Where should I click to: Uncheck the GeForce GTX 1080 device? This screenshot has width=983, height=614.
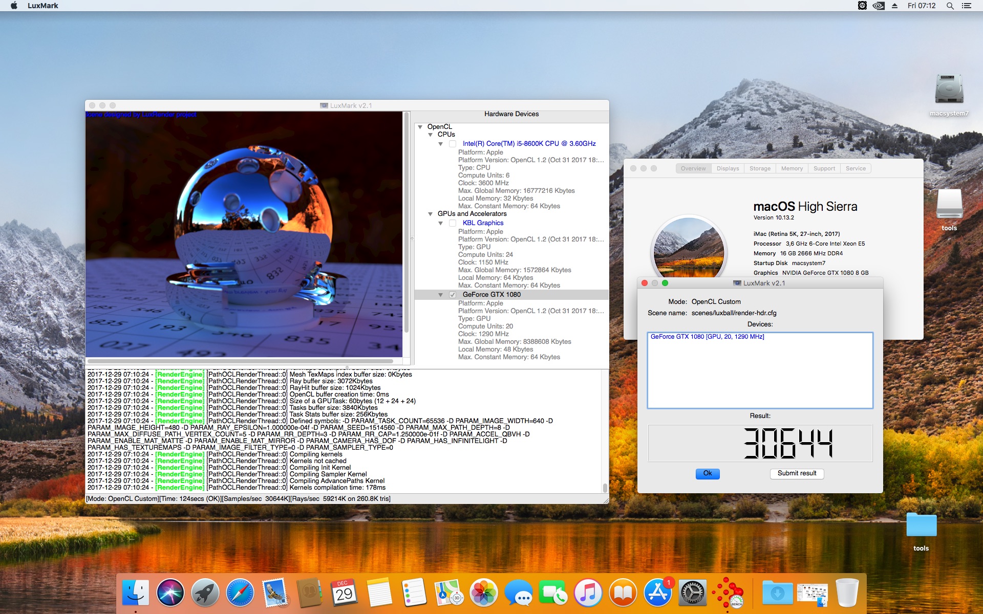453,295
